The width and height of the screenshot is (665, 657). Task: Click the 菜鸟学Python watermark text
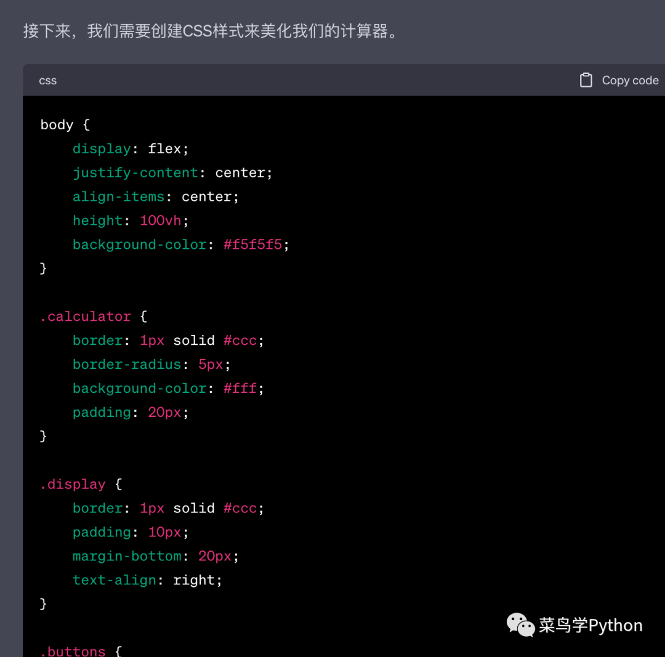tap(590, 626)
